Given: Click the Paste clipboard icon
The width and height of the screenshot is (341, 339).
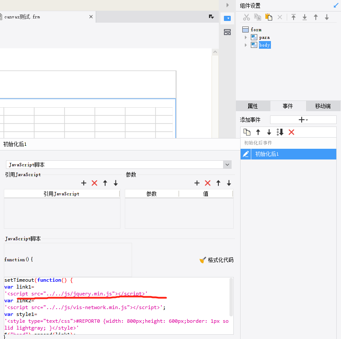Looking at the screenshot, I should tap(269, 17).
